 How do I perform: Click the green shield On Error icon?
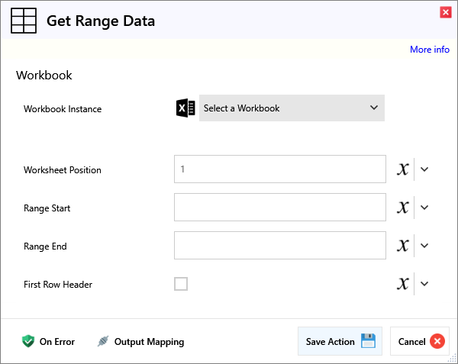click(29, 342)
